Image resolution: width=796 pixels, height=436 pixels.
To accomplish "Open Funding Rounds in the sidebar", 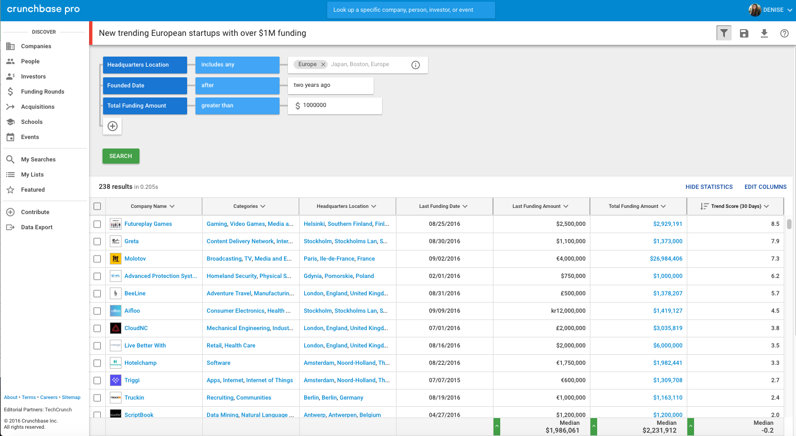I will [43, 92].
